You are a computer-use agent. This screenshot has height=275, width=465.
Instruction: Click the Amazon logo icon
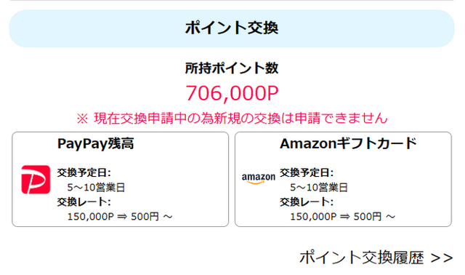coord(259,178)
